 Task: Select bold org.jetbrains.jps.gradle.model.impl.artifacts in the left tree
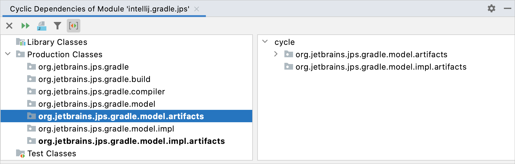click(x=131, y=141)
